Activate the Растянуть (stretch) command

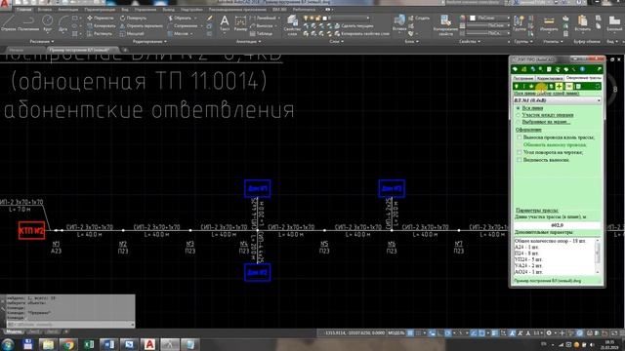click(100, 34)
